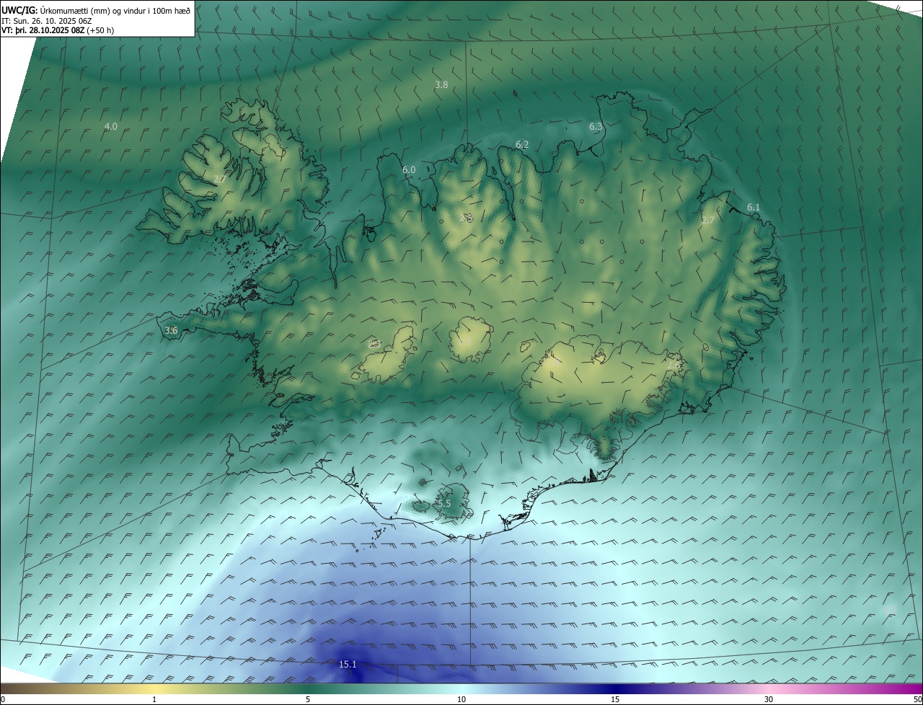The image size is (923, 705).
Task: Click the 2.7 label in eastern Iceland
Action: coord(708,220)
